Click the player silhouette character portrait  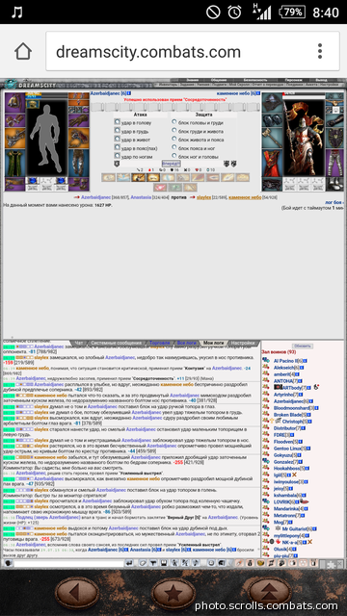click(47, 138)
